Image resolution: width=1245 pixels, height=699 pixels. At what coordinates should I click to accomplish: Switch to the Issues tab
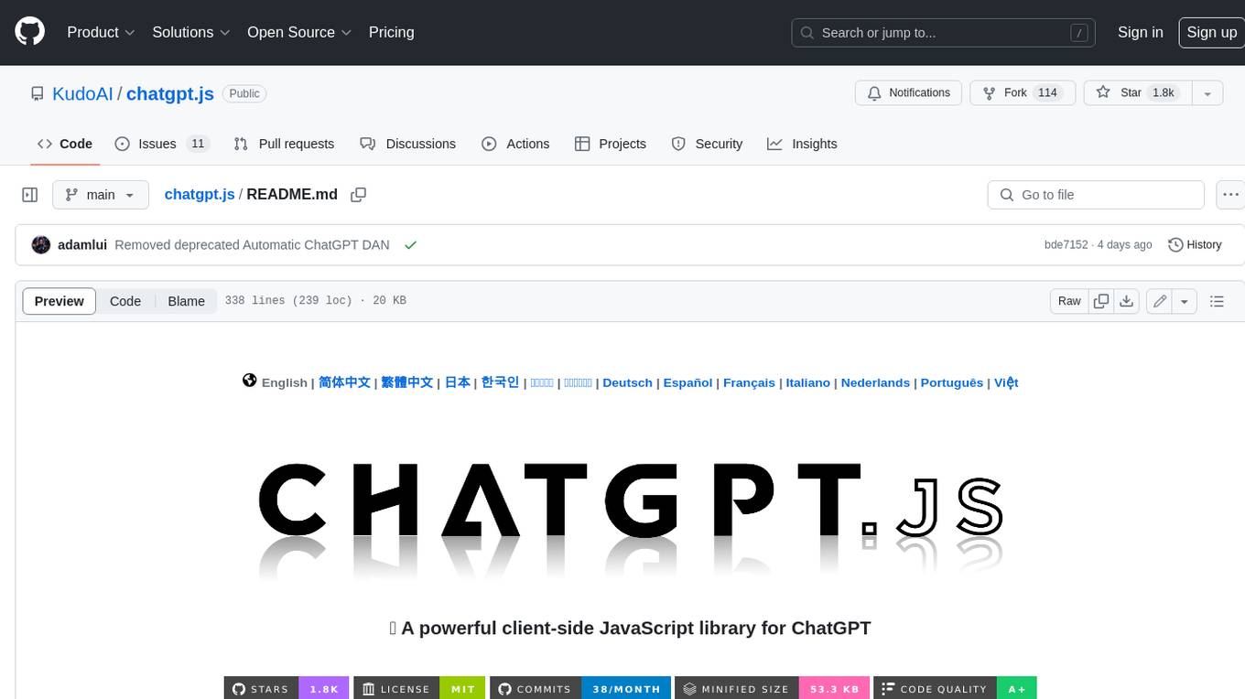pos(162,144)
